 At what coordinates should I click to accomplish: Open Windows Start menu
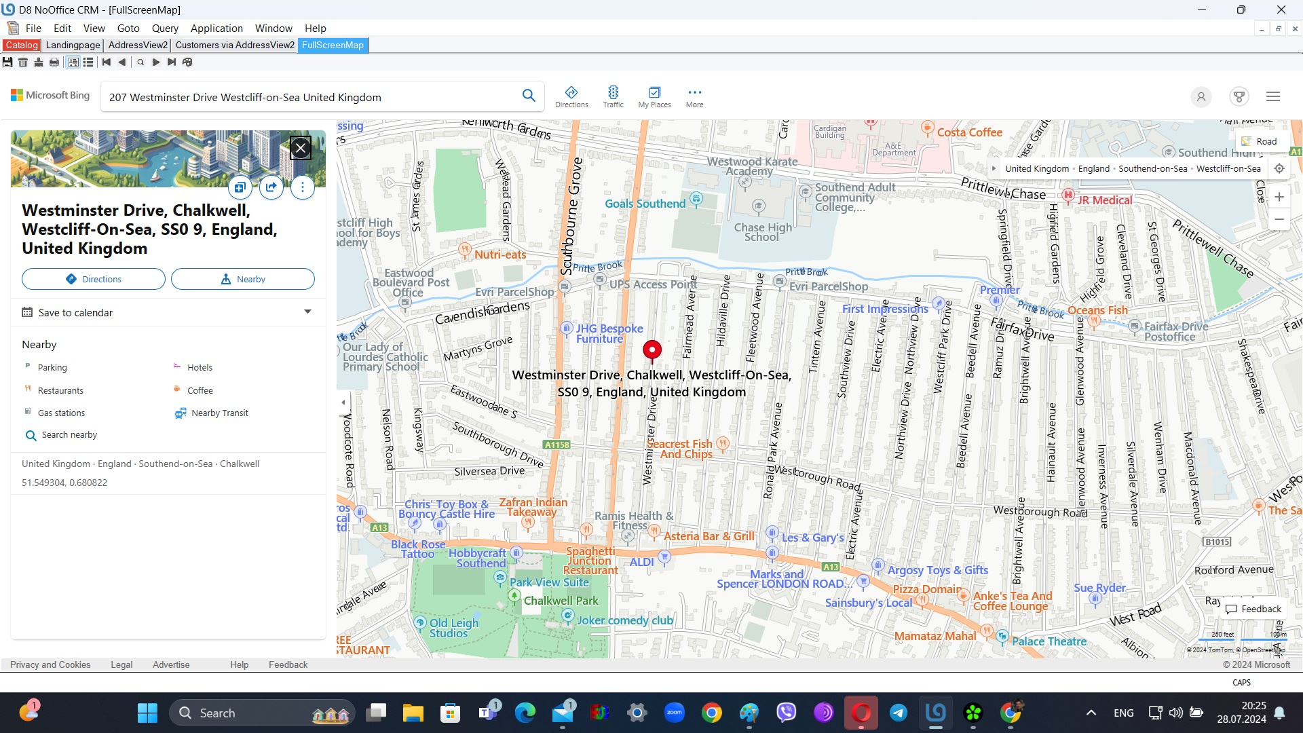(x=147, y=713)
